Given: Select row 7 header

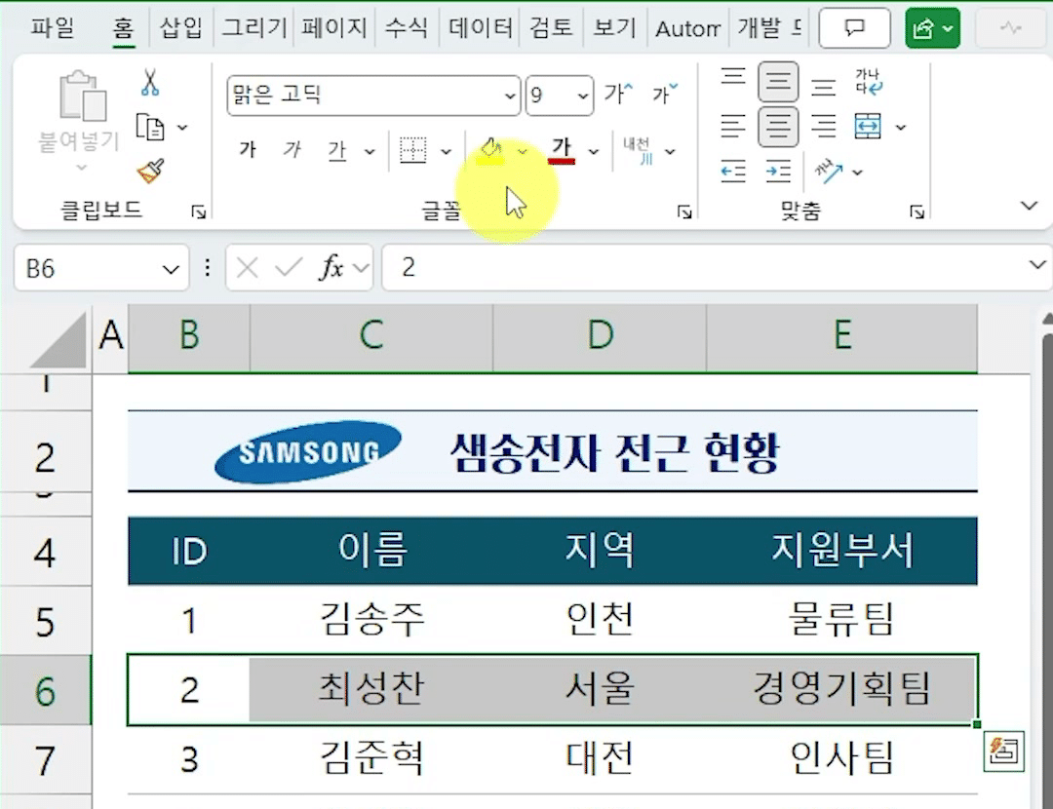Looking at the screenshot, I should 45,760.
